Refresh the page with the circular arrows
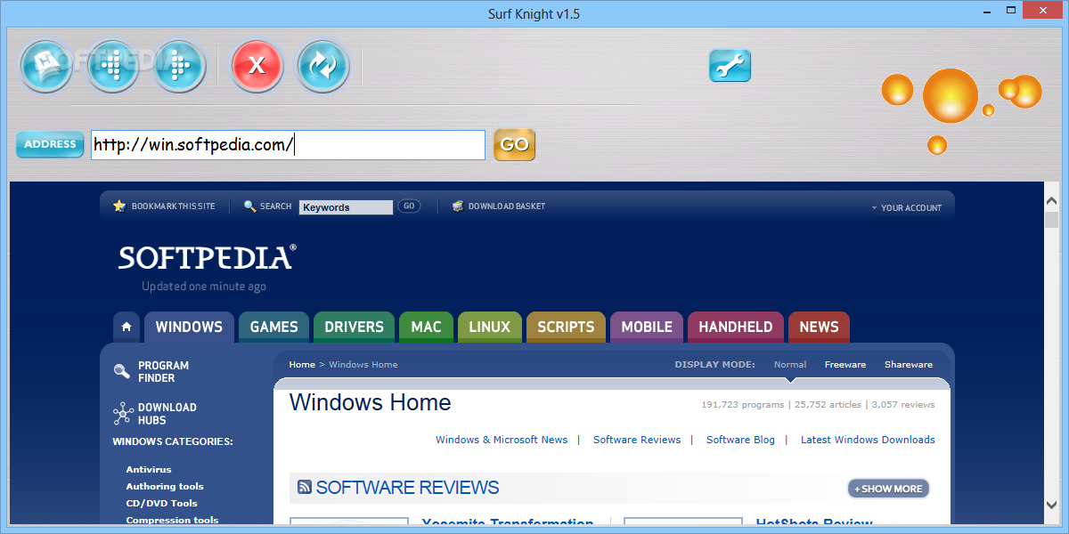Screen dimensions: 1069x534 (322, 66)
